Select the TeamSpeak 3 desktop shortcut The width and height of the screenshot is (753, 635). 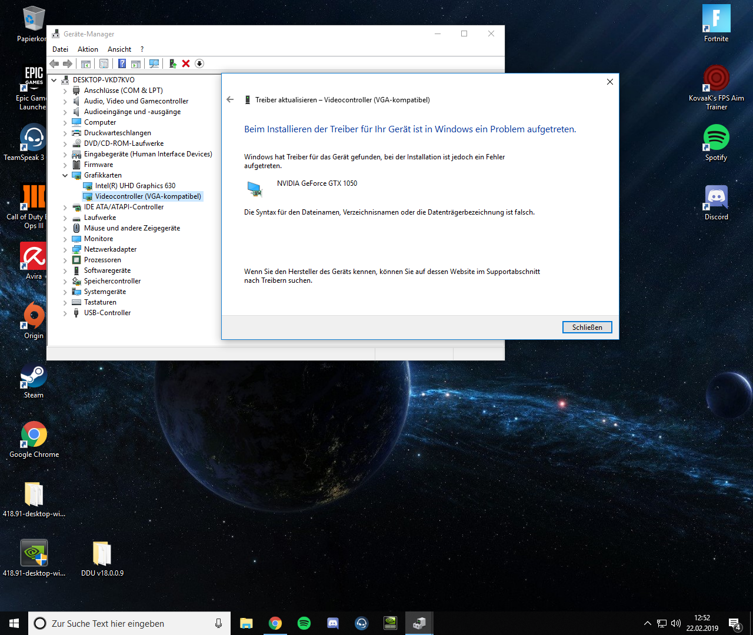point(24,142)
